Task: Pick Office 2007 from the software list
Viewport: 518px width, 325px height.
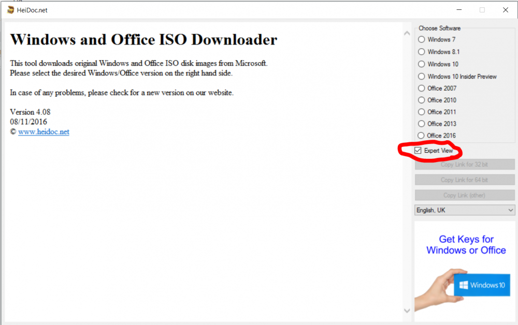Action: point(421,88)
